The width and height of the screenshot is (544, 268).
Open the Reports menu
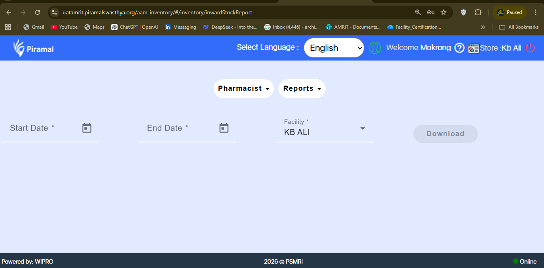coord(302,88)
